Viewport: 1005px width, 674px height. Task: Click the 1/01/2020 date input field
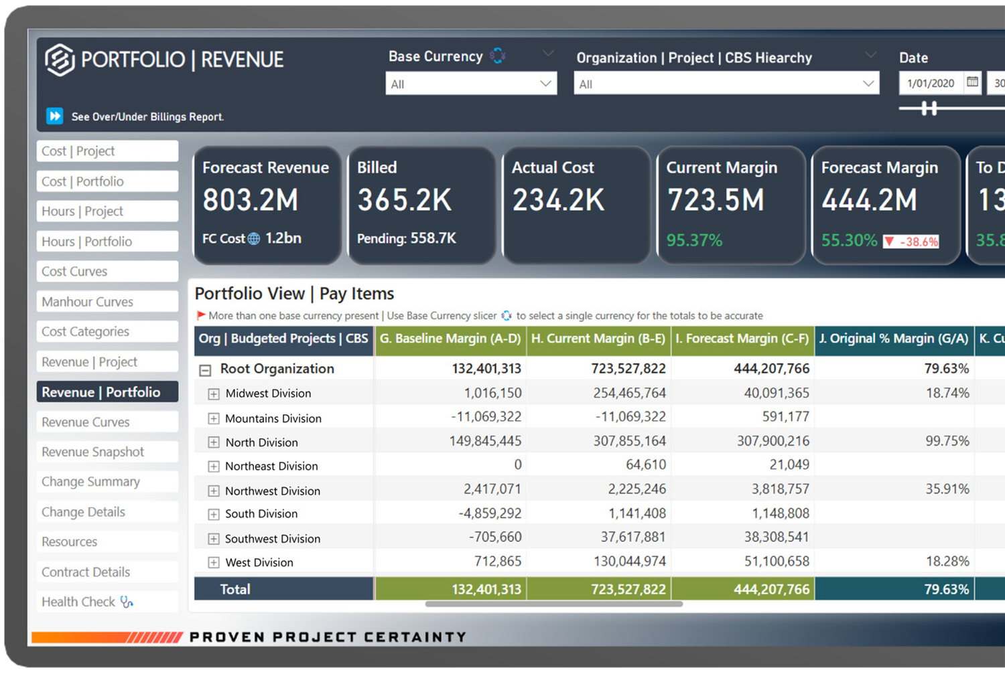pos(933,82)
